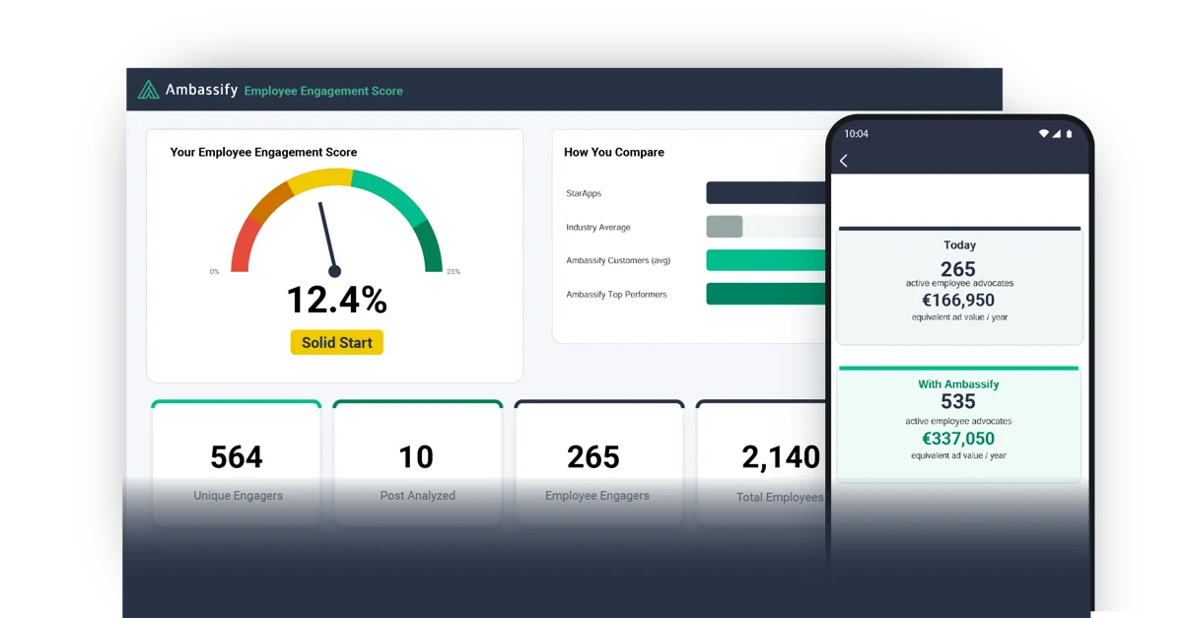Click the red segment of the gauge

click(244, 244)
